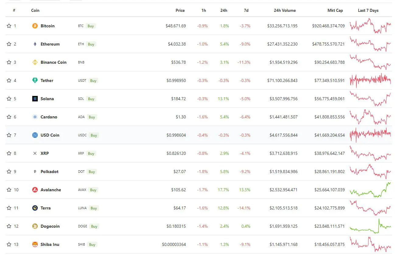The height and width of the screenshot is (255, 400).
Task: Sort by the 7d change column
Action: click(246, 10)
